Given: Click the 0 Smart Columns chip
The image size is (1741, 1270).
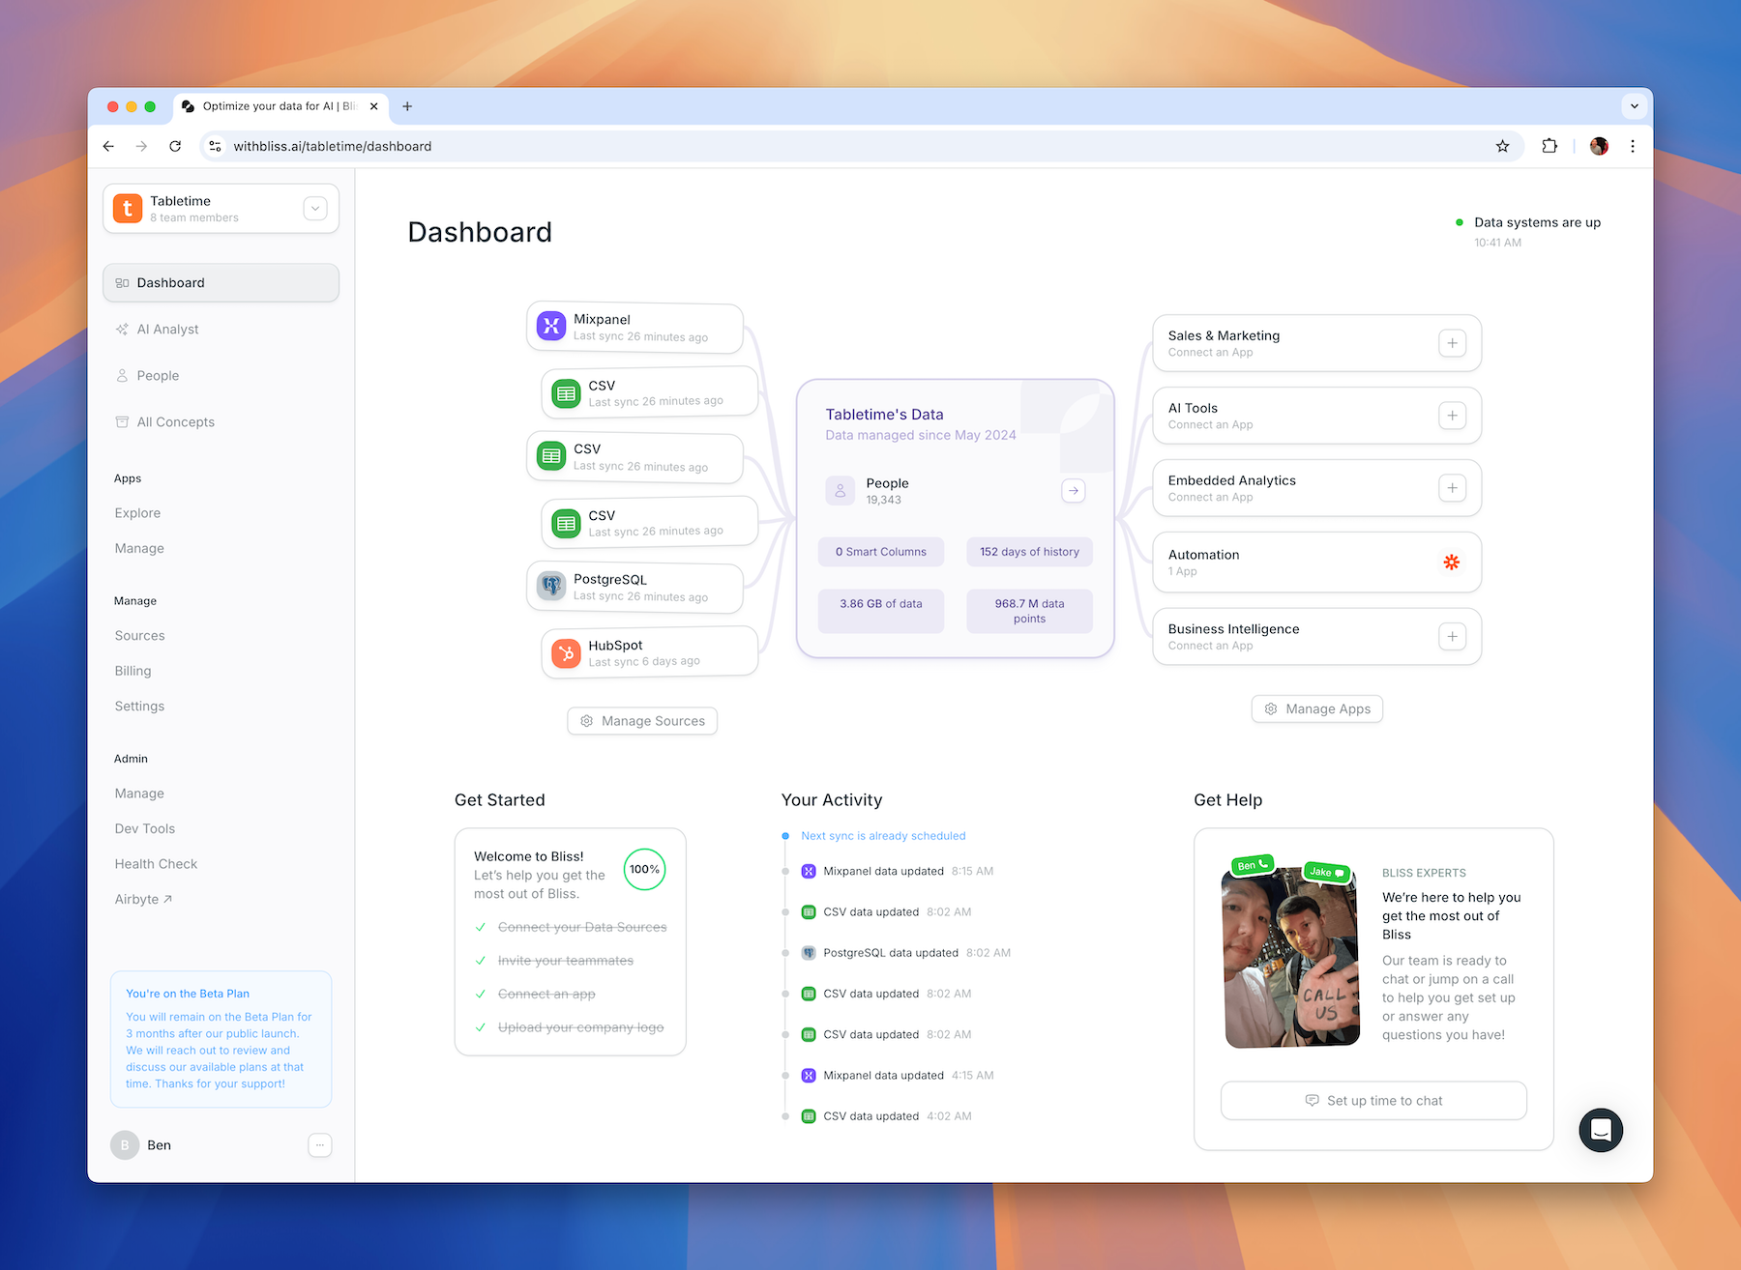Looking at the screenshot, I should point(881,552).
